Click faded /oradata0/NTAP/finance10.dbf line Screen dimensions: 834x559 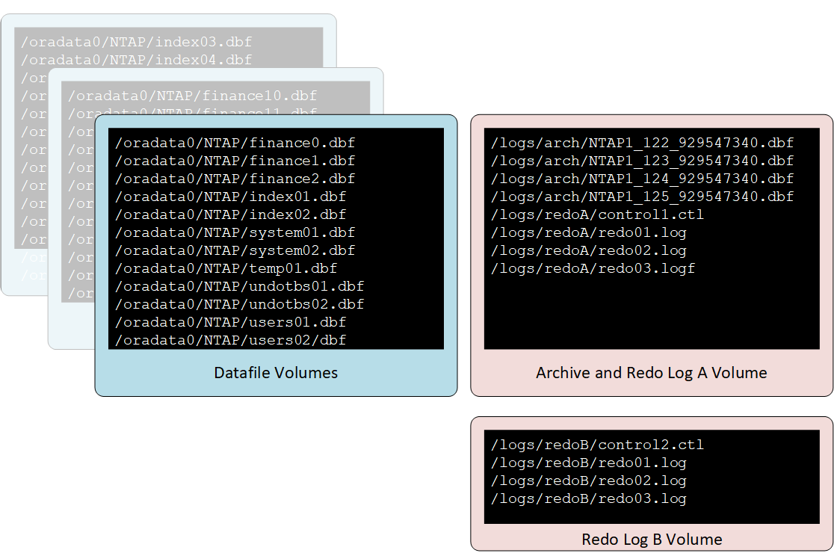pos(193,96)
